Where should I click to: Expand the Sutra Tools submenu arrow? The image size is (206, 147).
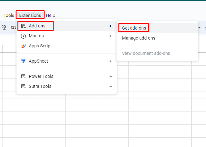[111, 86]
